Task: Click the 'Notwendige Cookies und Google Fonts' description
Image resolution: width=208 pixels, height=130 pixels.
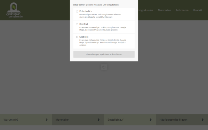Action: [x=100, y=16]
